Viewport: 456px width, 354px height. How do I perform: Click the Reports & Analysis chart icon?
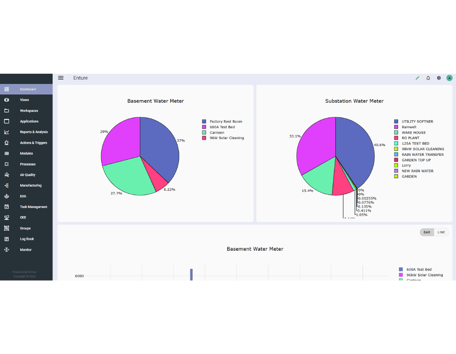click(6, 132)
